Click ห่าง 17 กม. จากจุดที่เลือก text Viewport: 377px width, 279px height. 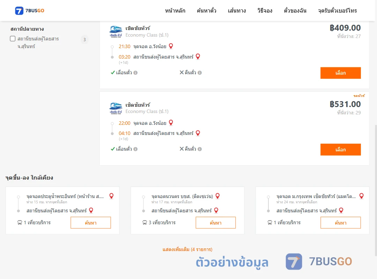click(172, 202)
